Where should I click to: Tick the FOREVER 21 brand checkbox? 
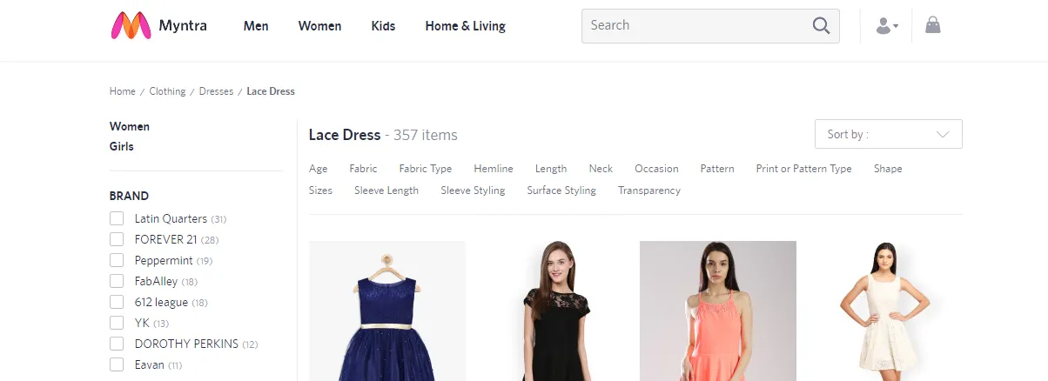click(x=117, y=239)
